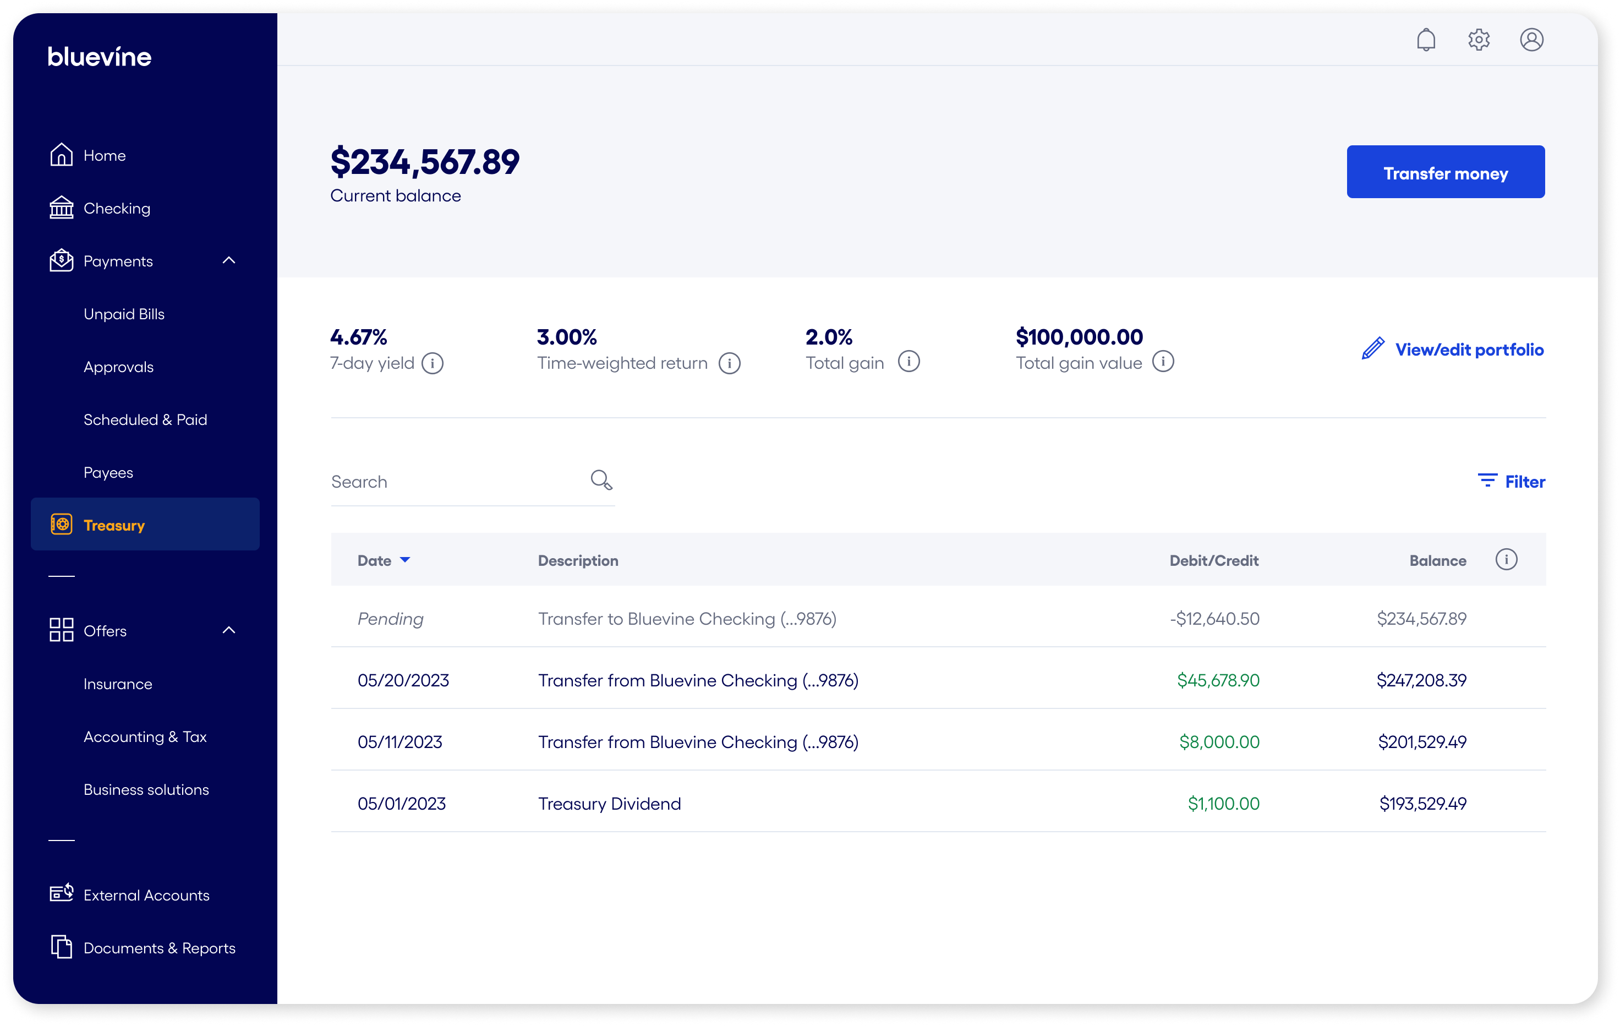Viewport: 1620px width, 1026px height.
Task: Open Unpaid Bills menu item
Action: 124,314
